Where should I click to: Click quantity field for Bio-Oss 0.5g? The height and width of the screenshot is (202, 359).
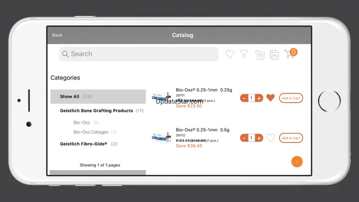click(x=251, y=138)
